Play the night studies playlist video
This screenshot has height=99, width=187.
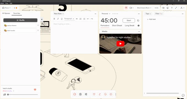[120, 44]
